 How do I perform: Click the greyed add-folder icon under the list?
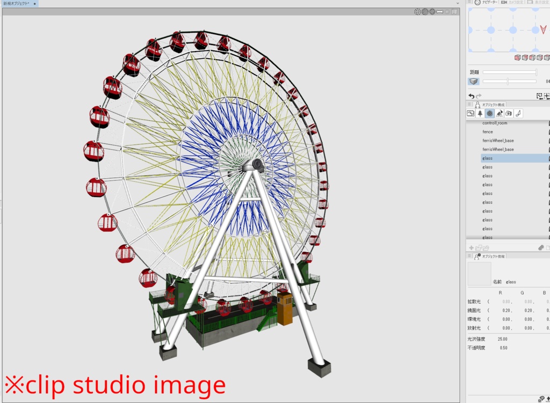(479, 248)
